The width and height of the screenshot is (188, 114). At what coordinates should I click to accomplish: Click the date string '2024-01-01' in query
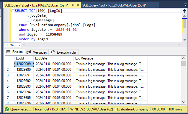tap(66, 30)
